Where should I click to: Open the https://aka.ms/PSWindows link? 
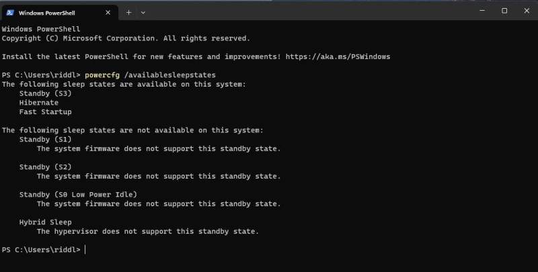point(338,57)
